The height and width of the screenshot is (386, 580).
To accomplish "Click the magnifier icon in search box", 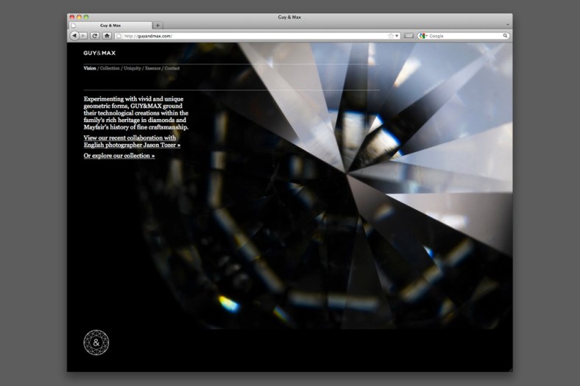I will click(506, 35).
